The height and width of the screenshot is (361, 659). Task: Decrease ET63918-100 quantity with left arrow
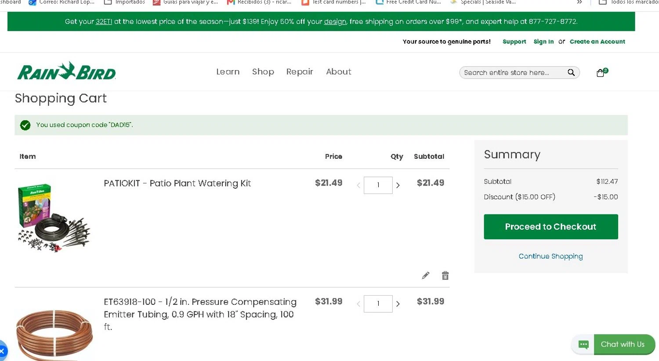(x=358, y=304)
